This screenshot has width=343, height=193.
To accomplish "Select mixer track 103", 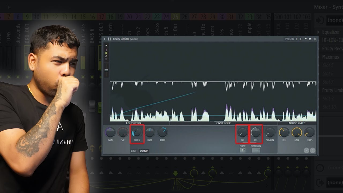I will (x=307, y=17).
